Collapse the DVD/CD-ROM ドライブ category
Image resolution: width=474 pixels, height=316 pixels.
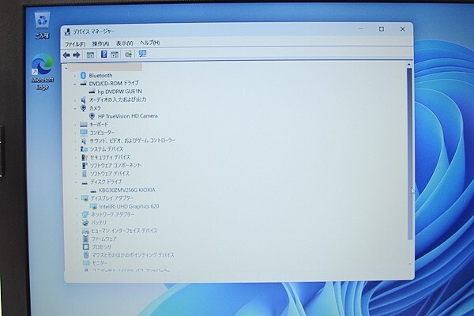(x=75, y=84)
